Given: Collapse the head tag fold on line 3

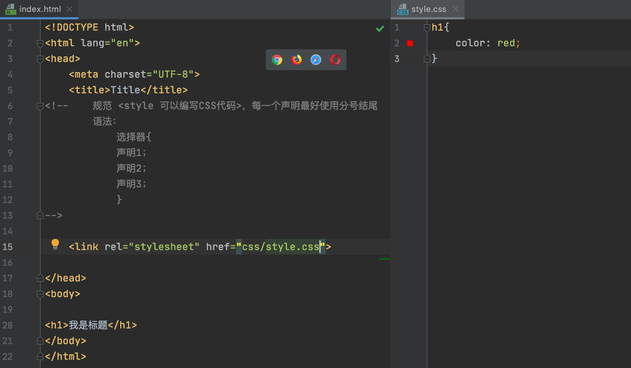Looking at the screenshot, I should pos(40,59).
